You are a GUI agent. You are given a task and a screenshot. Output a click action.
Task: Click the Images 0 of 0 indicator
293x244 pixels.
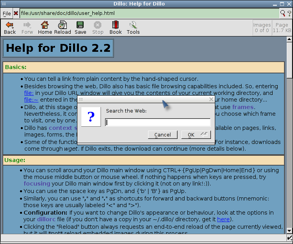pyautogui.click(x=262, y=27)
